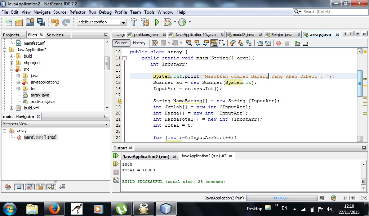369x216 pixels.
Task: Toggle Show Non-Public Members lock in Navigator
Action: tap(40, 187)
